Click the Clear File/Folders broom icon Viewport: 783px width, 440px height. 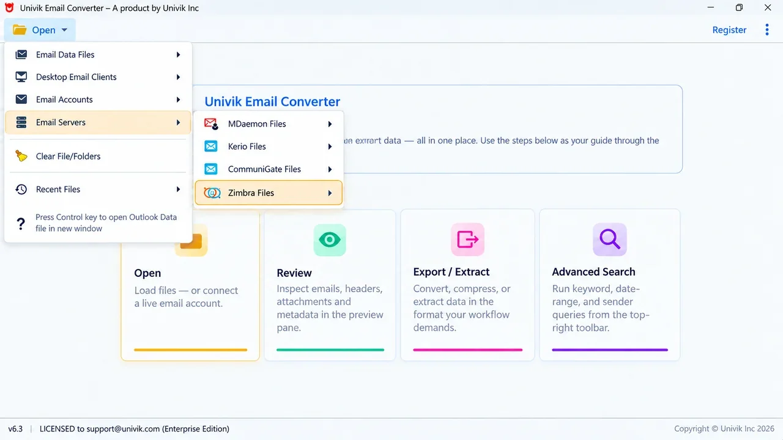[x=21, y=156]
